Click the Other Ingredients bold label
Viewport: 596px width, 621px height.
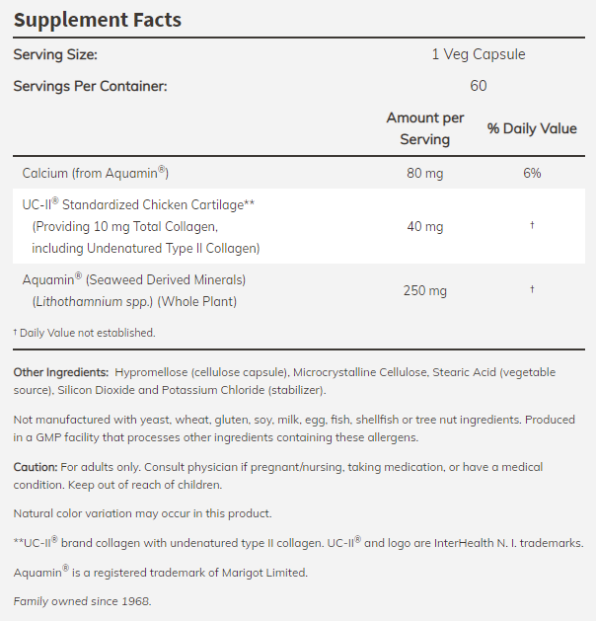61,372
